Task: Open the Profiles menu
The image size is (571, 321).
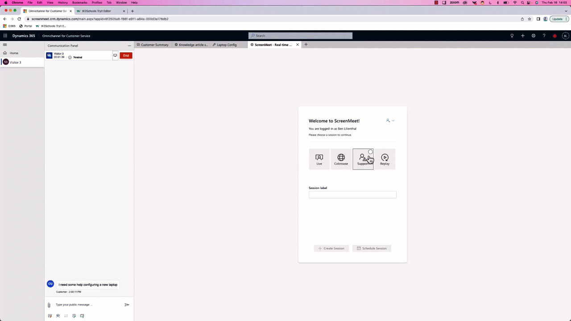Action: (97, 2)
